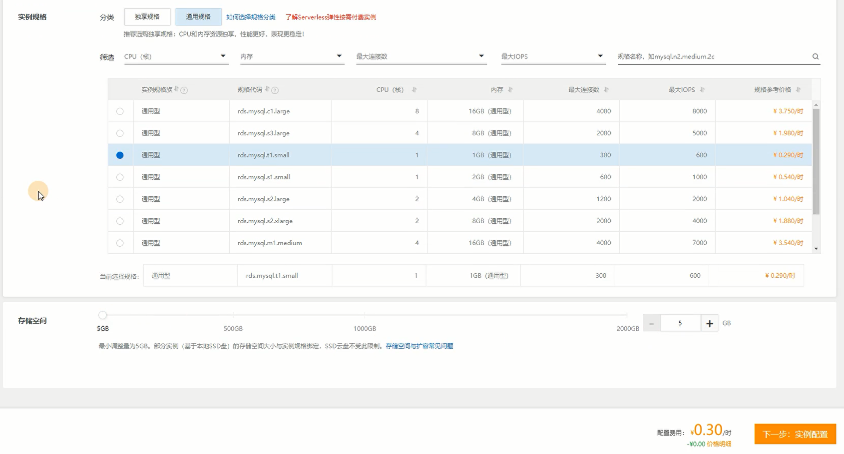
Task: Sort table by 最大连接数 sort icon
Action: click(x=606, y=90)
